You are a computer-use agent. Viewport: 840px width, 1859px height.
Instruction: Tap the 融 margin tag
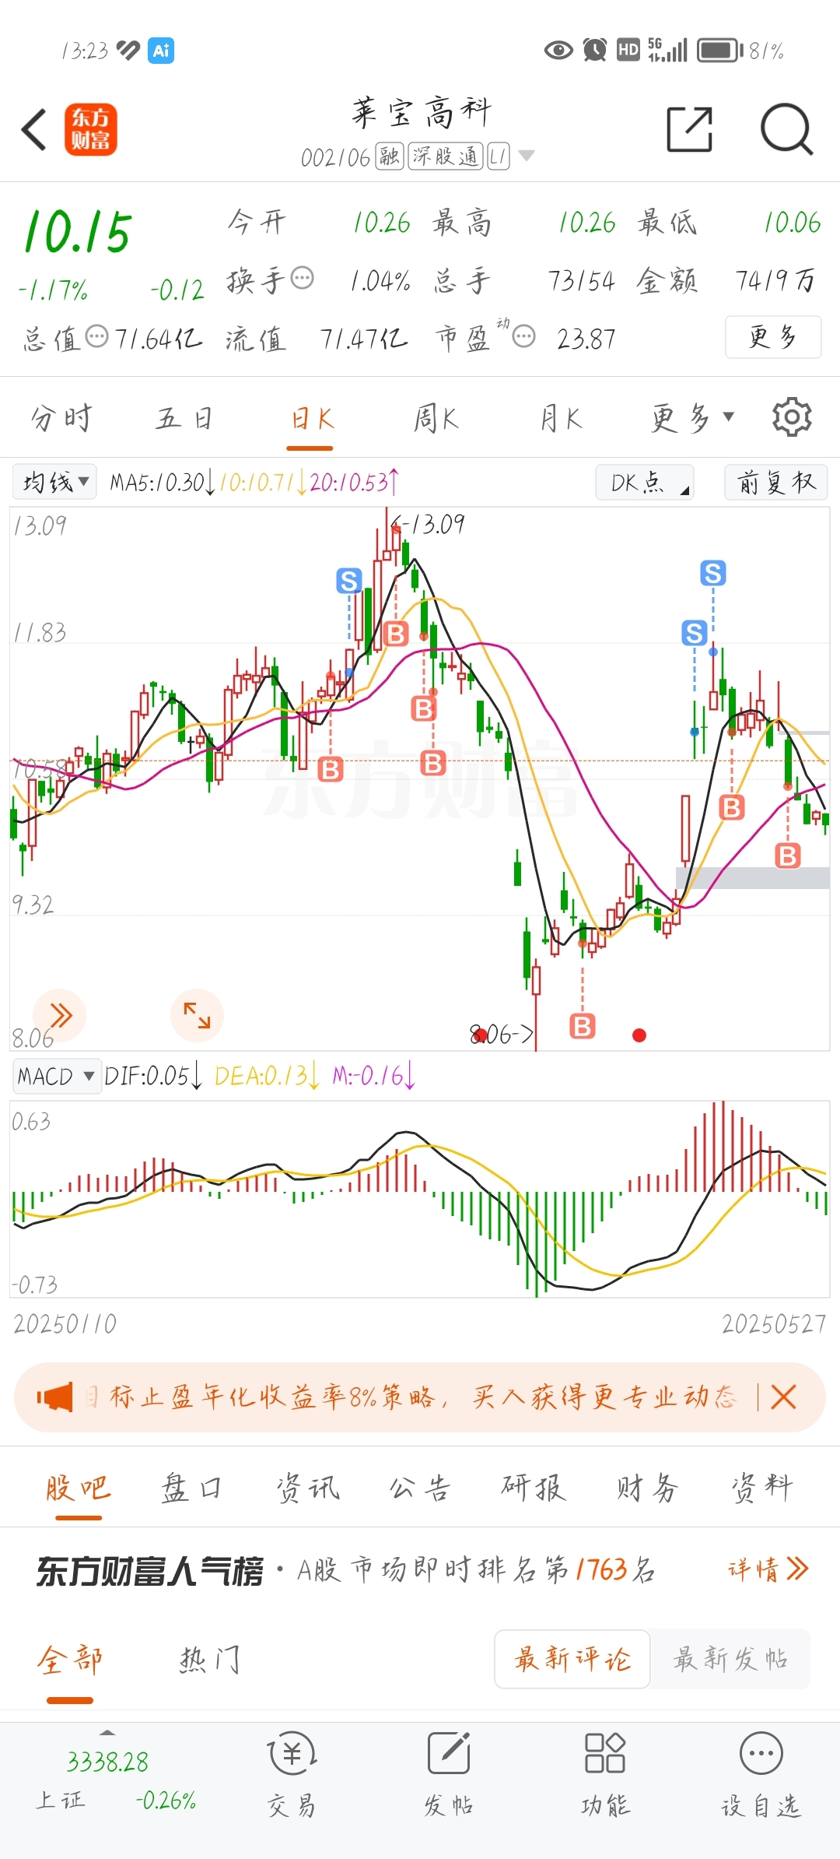pyautogui.click(x=389, y=156)
